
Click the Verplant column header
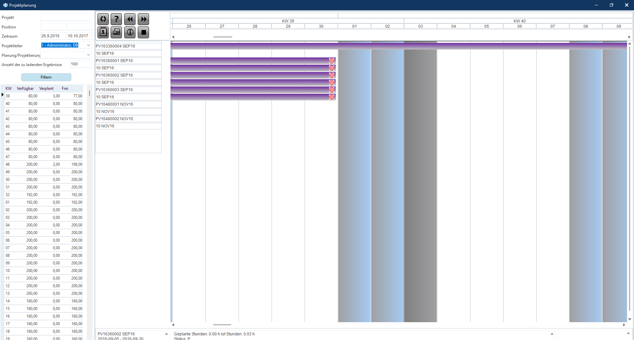46,88
